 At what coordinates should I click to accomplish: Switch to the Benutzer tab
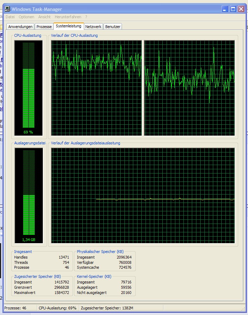coord(113,27)
